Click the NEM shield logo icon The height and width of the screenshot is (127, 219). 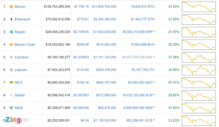(x=11, y=108)
